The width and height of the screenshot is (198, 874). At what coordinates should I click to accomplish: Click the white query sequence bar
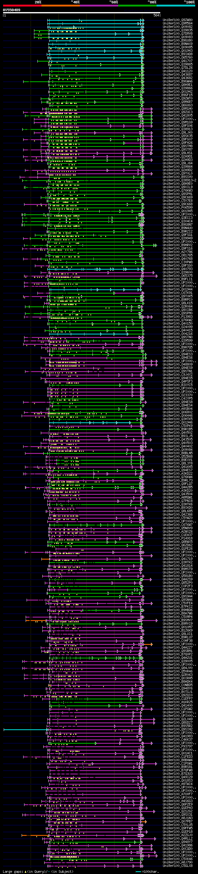[82, 13]
